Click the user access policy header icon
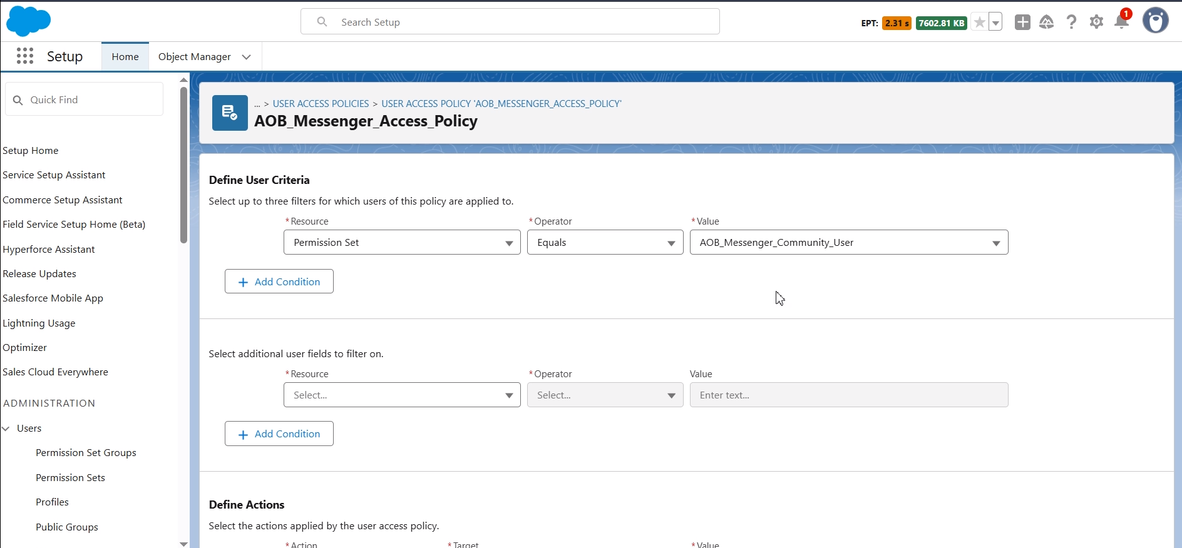 (230, 113)
